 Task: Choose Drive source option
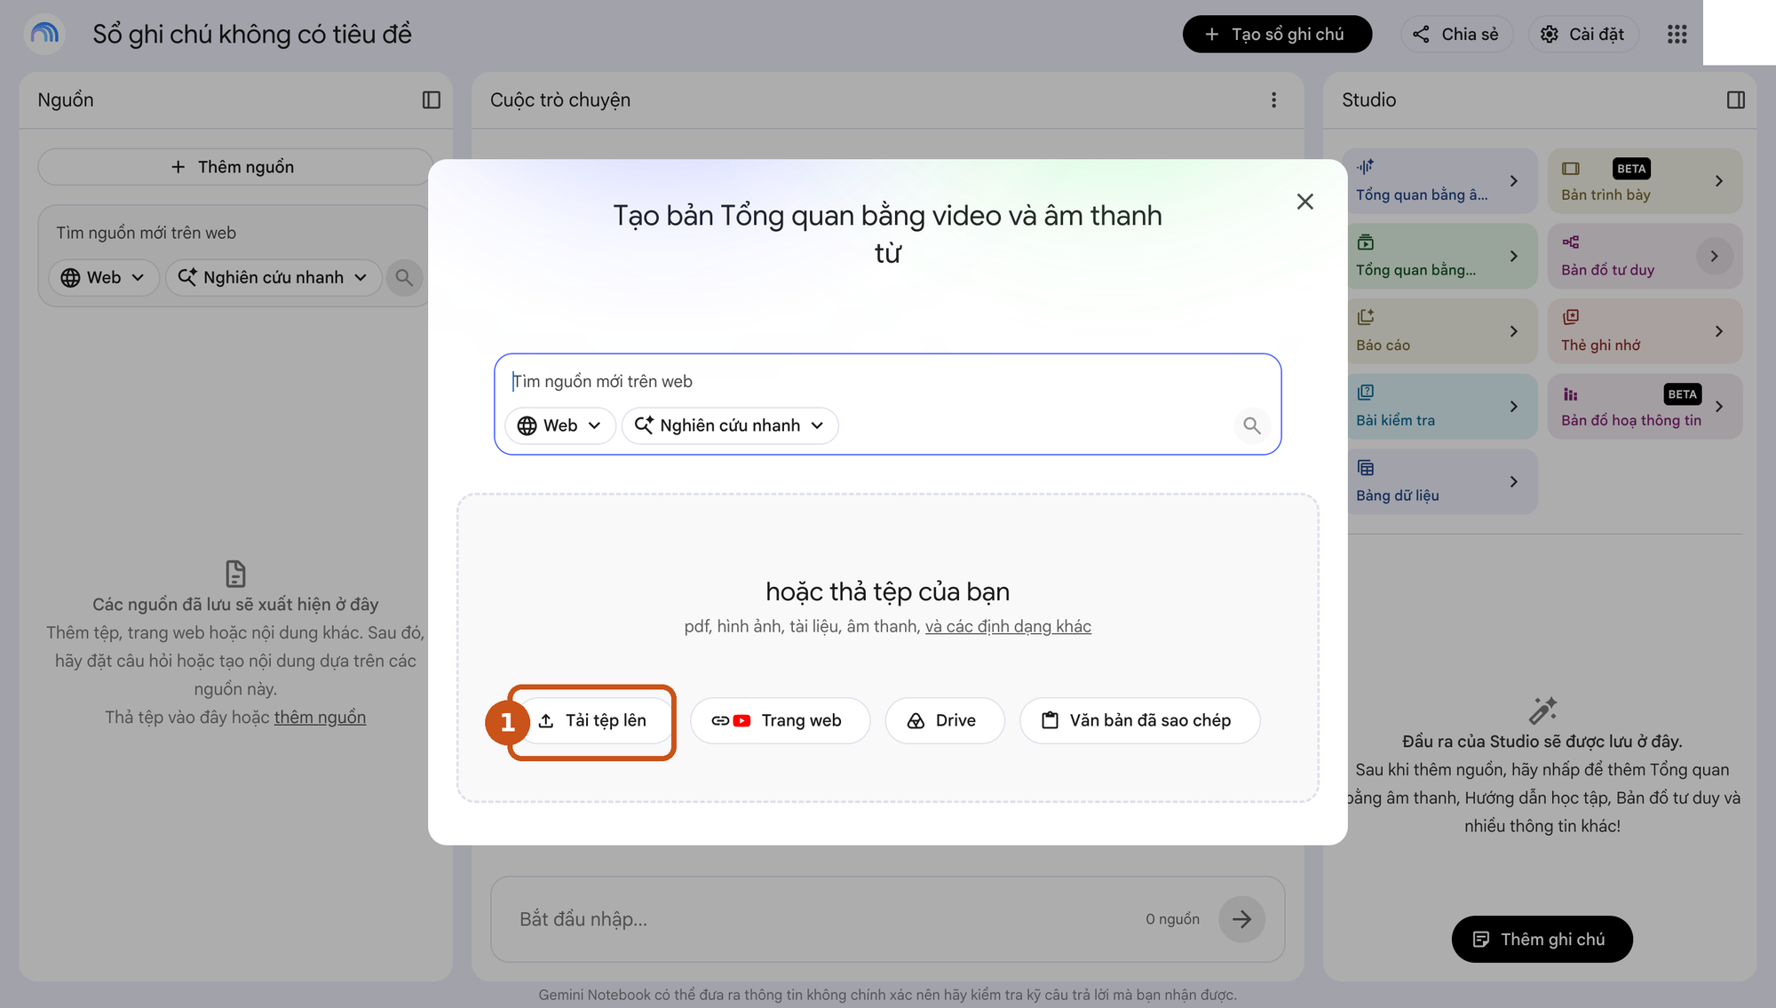click(x=945, y=720)
